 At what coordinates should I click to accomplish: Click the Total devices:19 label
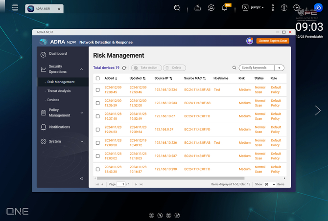[x=106, y=67]
